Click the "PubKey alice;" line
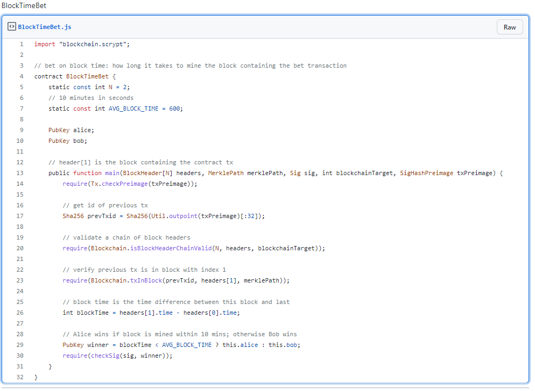Image resolution: width=535 pixels, height=391 pixels. pyautogui.click(x=71, y=130)
